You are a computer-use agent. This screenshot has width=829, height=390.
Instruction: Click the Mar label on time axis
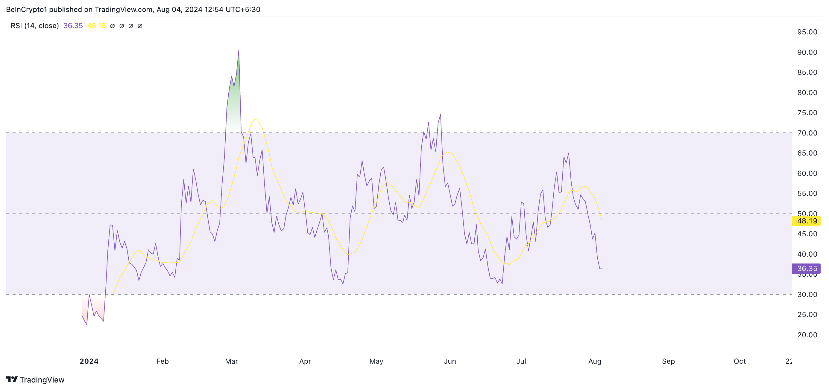[x=231, y=361]
